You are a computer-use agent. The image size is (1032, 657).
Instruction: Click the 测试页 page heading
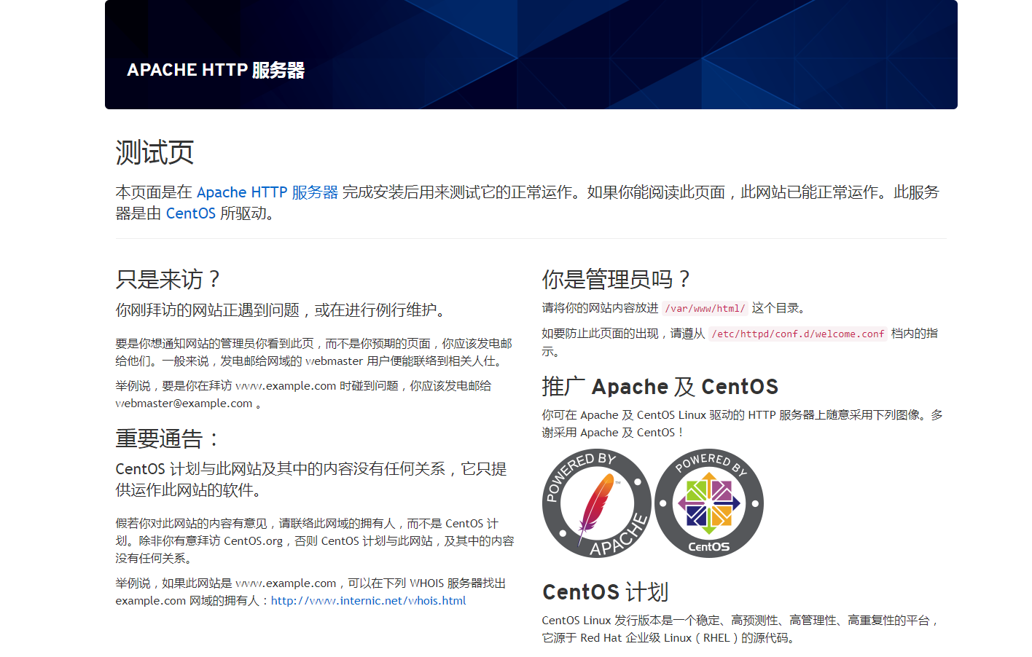pos(155,153)
